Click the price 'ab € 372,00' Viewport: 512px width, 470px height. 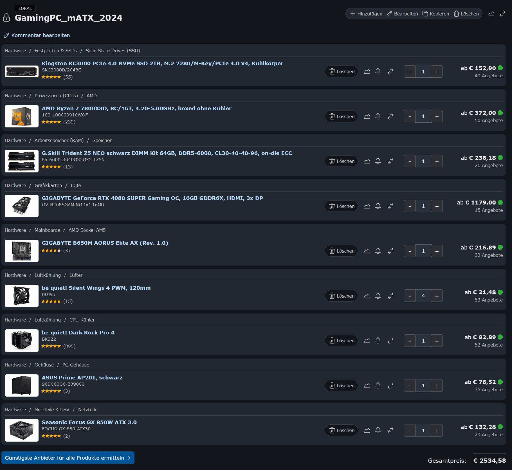point(478,113)
